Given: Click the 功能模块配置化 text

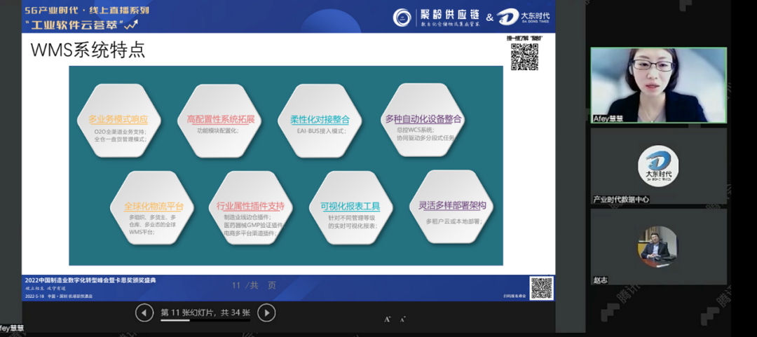Looking at the screenshot, I should tap(218, 130).
